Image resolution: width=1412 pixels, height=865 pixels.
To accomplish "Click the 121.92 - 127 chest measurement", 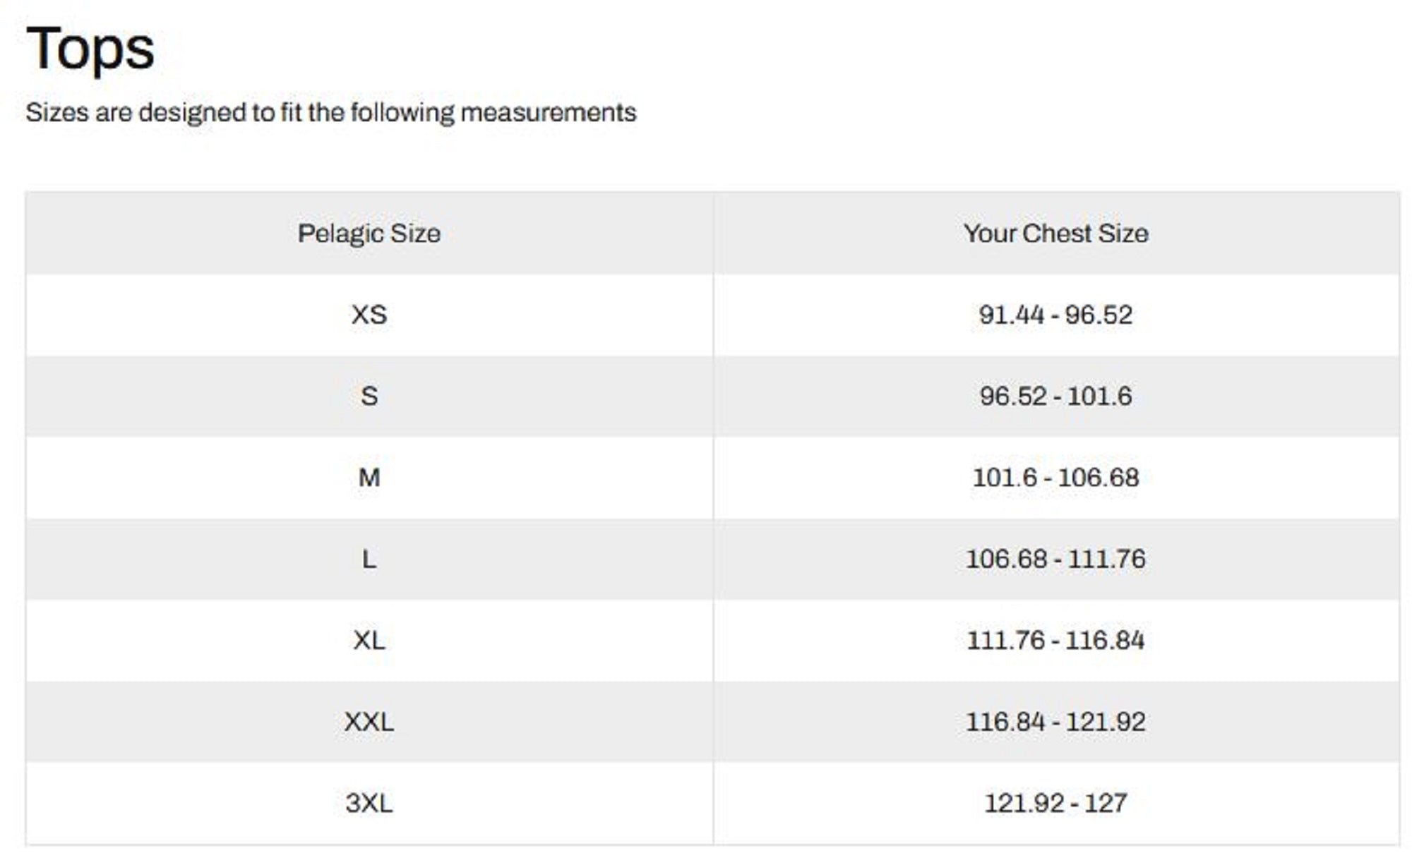I will click(1055, 803).
